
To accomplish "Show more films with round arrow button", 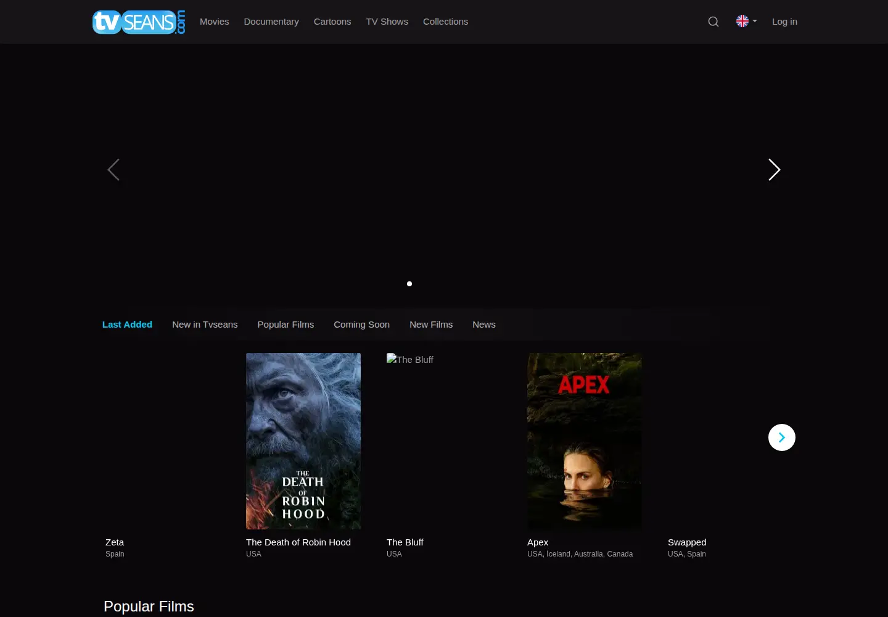I will tap(782, 437).
